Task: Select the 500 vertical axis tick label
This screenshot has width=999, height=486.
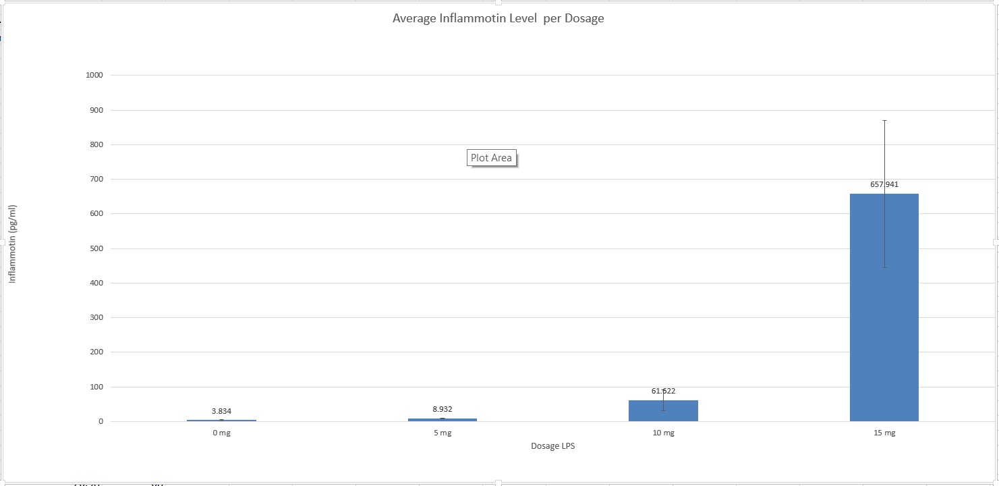Action: [x=96, y=248]
